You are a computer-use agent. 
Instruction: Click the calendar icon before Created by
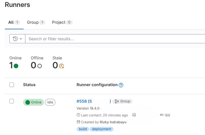(x=78, y=122)
